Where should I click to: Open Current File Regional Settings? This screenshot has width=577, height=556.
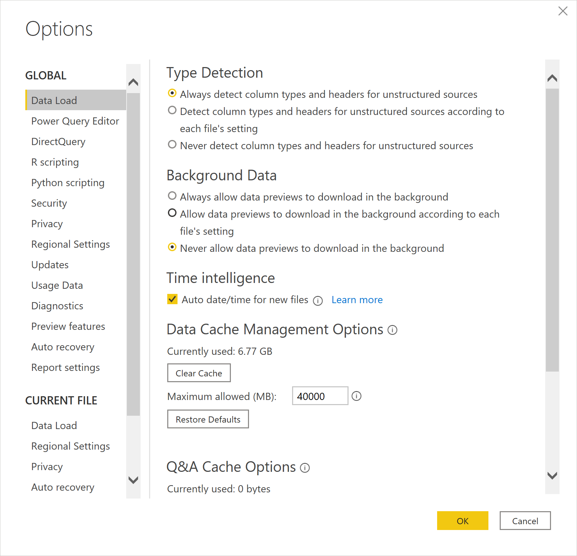[x=70, y=446]
